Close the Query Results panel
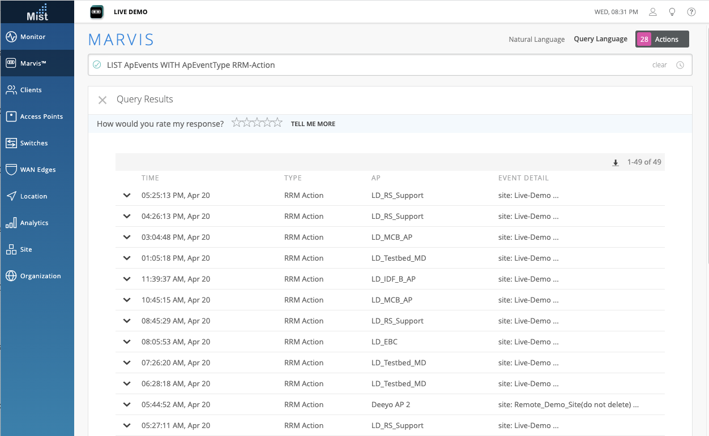This screenshot has height=436, width=709. (x=102, y=100)
